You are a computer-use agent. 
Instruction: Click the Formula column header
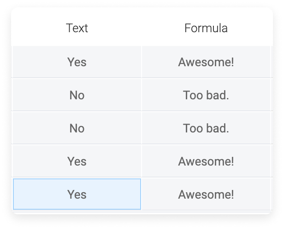pos(206,28)
